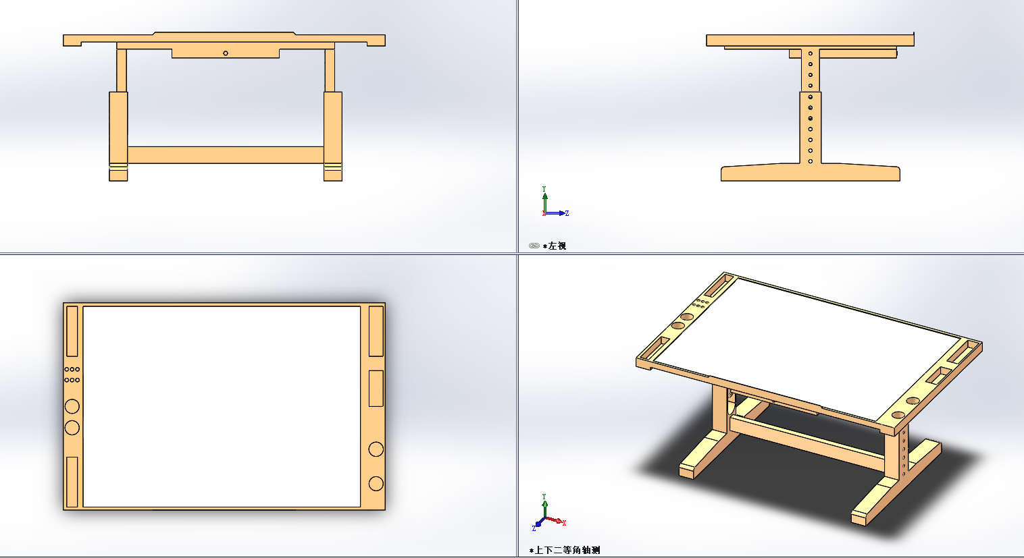Select the *上下二等角轴测 view label
Viewport: 1024px width, 558px height.
tap(565, 550)
